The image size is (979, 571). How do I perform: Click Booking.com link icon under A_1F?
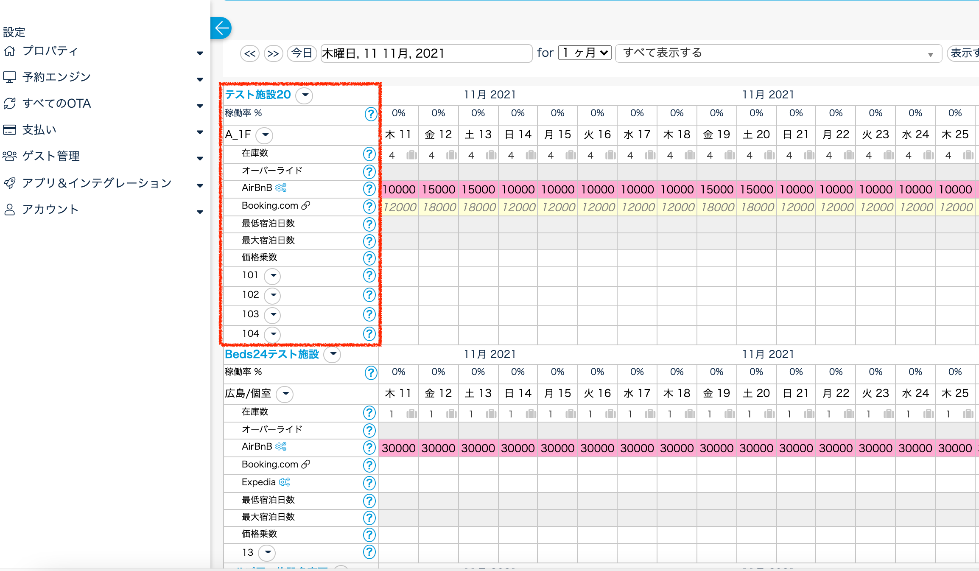pos(306,206)
